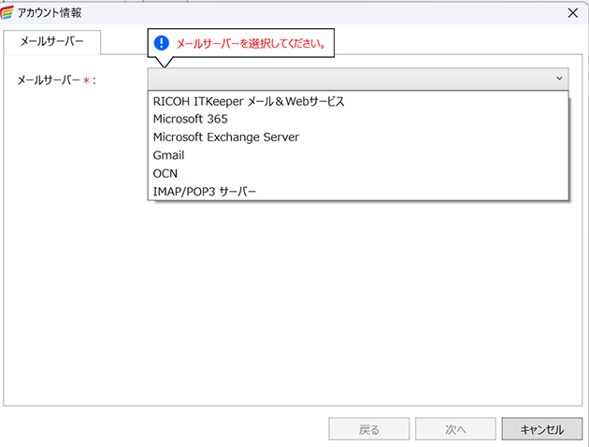The image size is (589, 447).
Task: Select RICOH ITKeeper メール&Webサービス option
Action: pyautogui.click(x=249, y=102)
